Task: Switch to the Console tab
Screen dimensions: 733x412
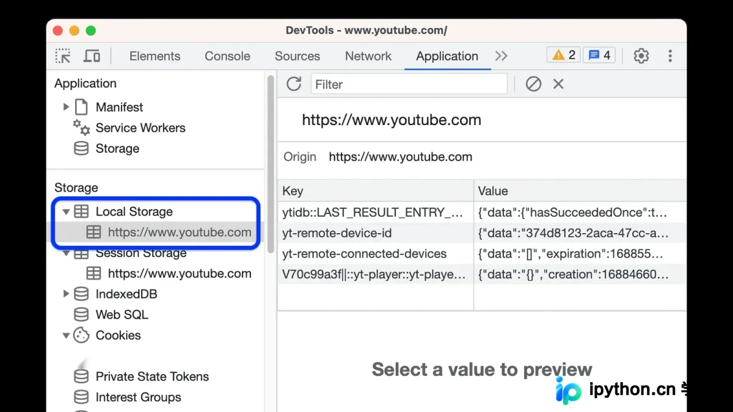Action: pos(227,56)
